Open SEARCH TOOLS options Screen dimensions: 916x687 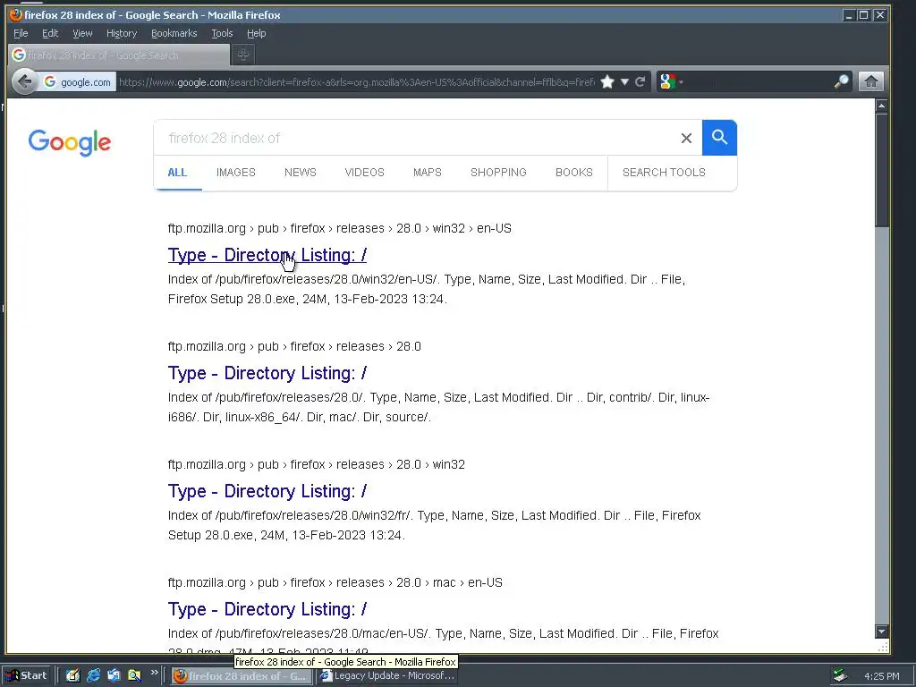(664, 173)
